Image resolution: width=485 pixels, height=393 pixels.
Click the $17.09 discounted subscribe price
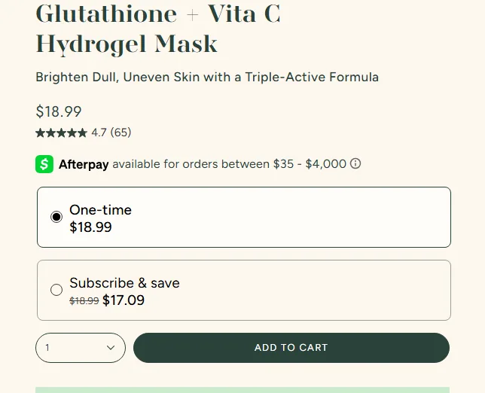click(x=124, y=300)
